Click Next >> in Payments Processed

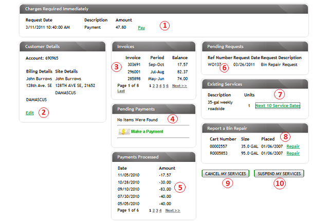coord(173,211)
